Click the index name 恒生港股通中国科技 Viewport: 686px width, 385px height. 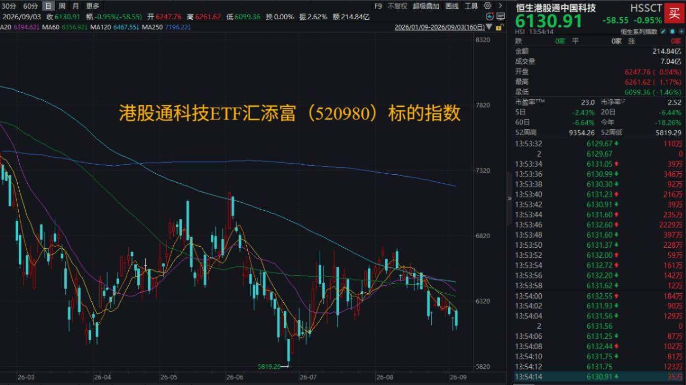pos(556,8)
